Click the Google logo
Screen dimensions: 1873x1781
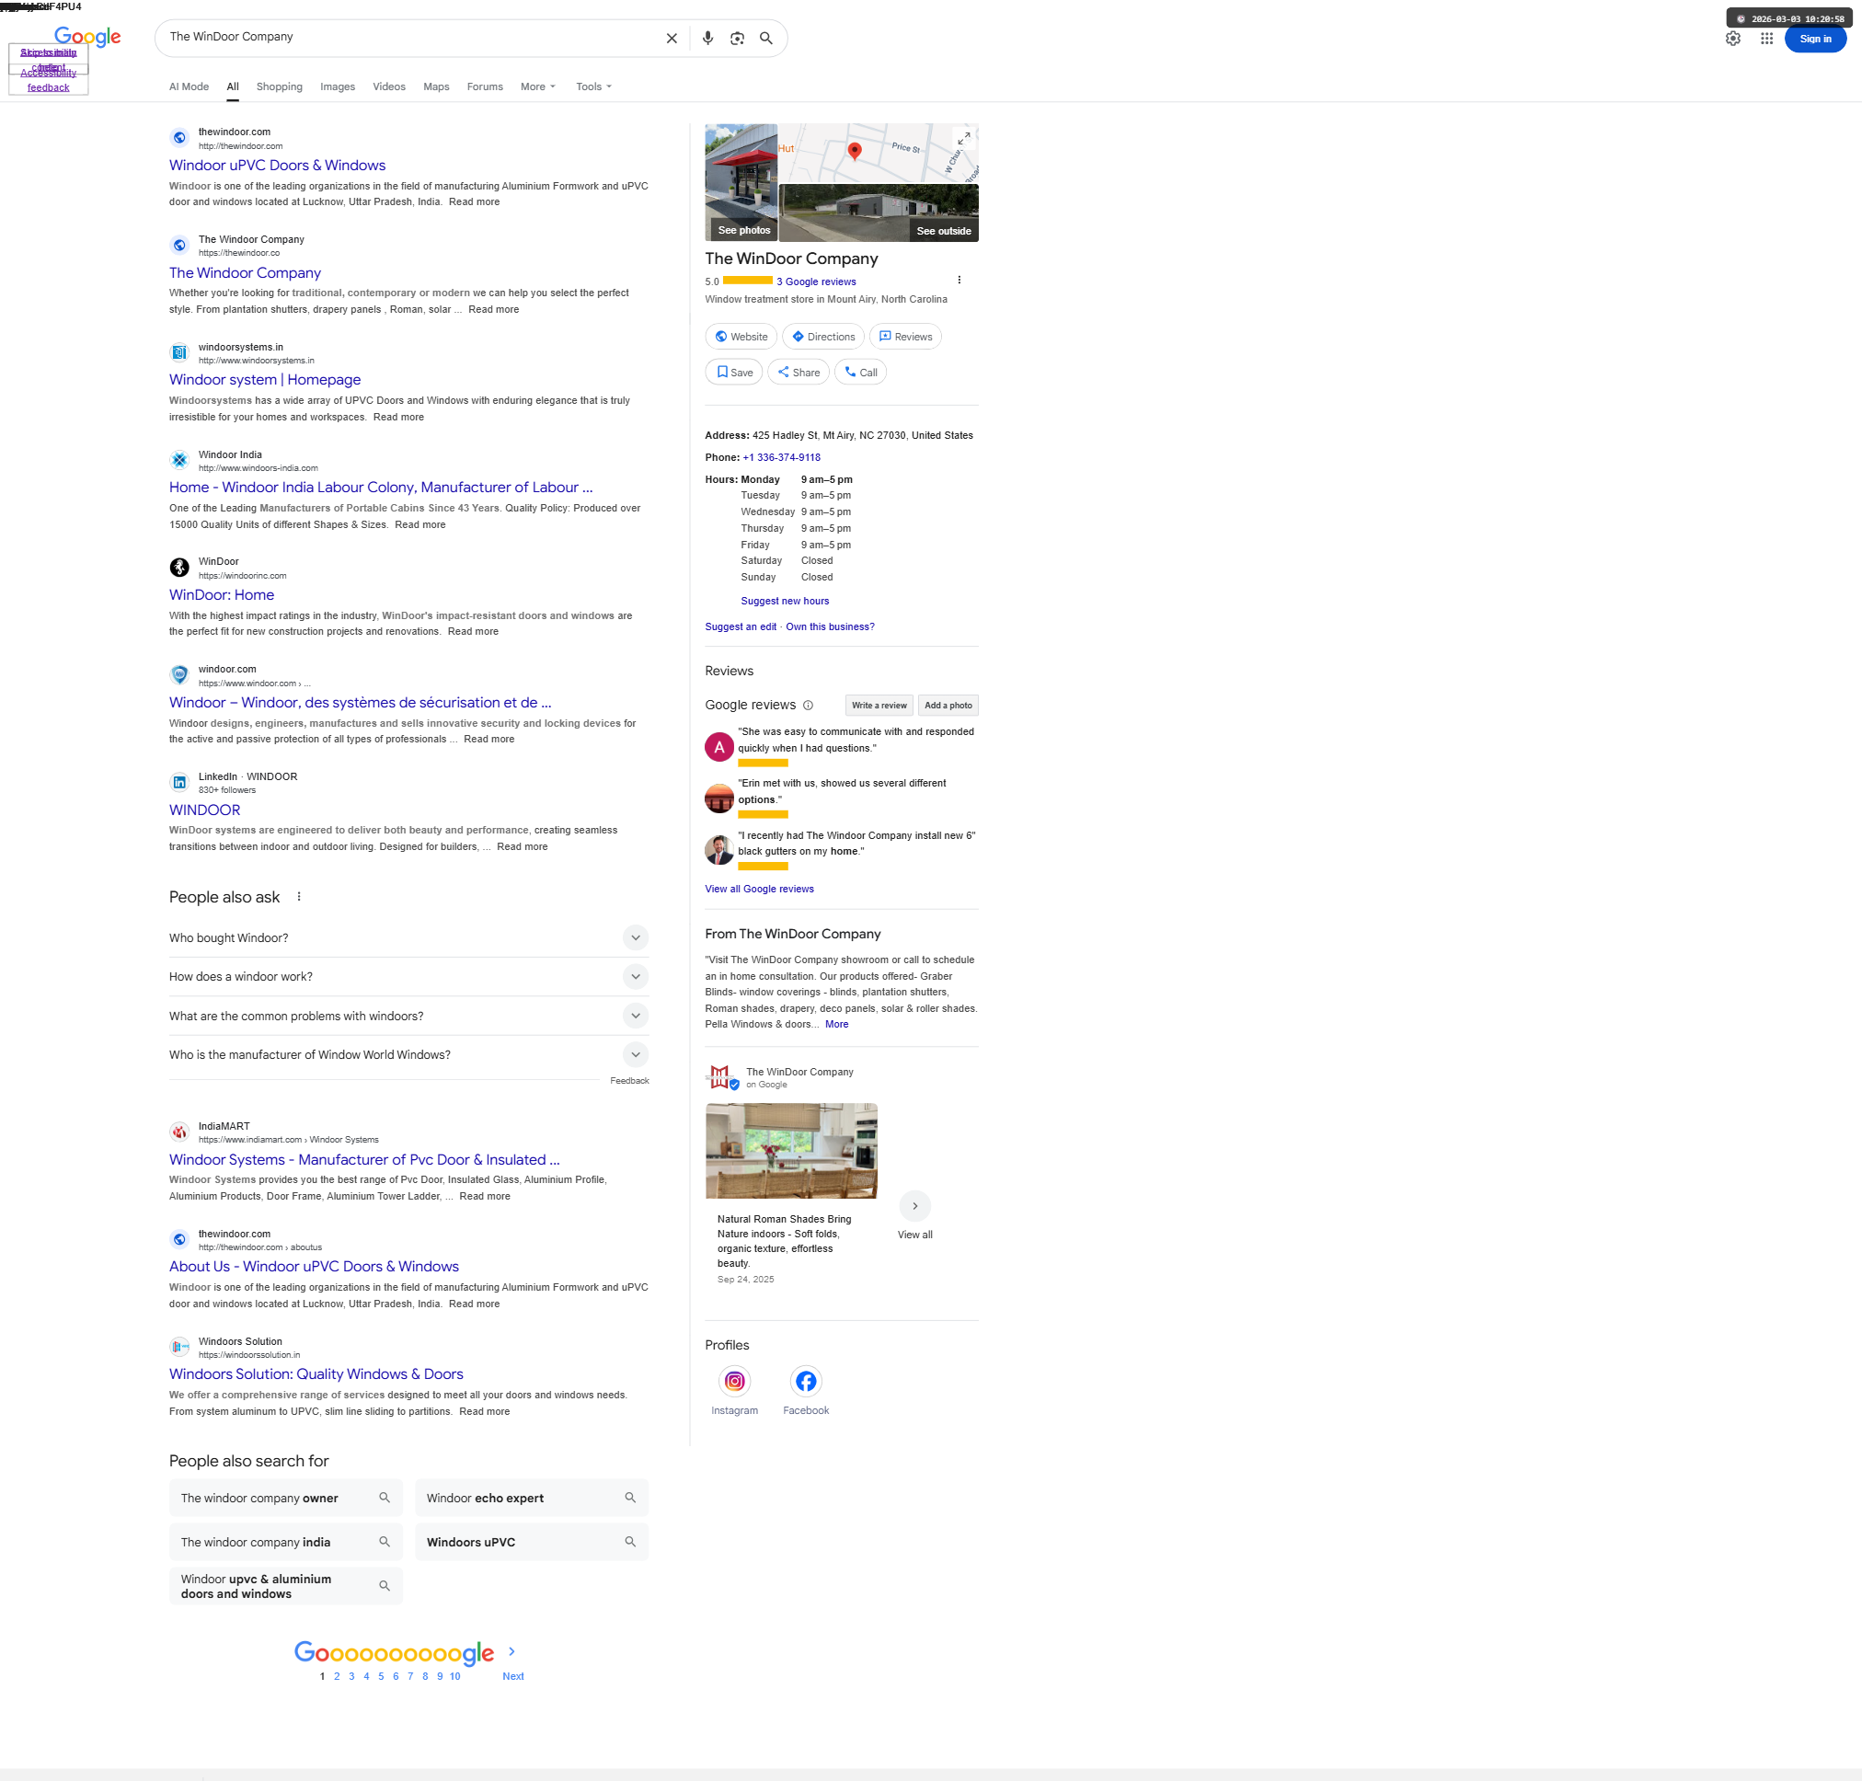[88, 38]
